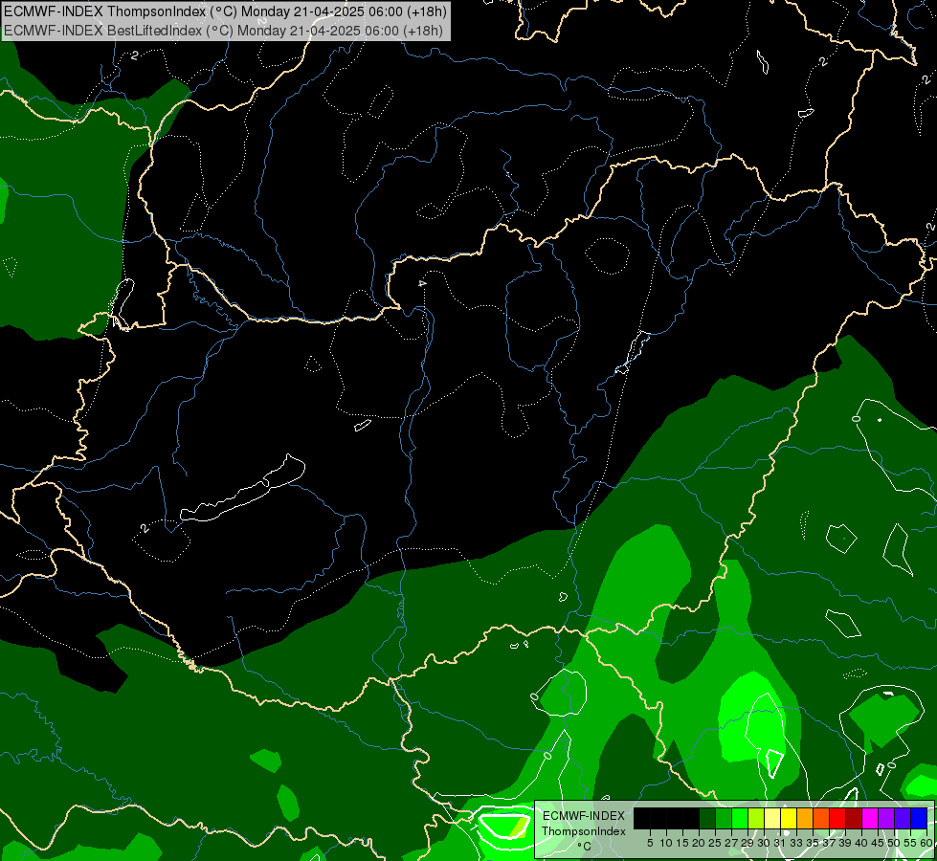Click the legend tick label 50
Viewport: 937px width, 861px height.
point(895,843)
